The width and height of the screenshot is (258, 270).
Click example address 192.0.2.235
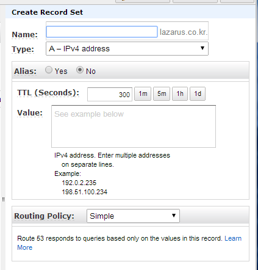[79, 183]
